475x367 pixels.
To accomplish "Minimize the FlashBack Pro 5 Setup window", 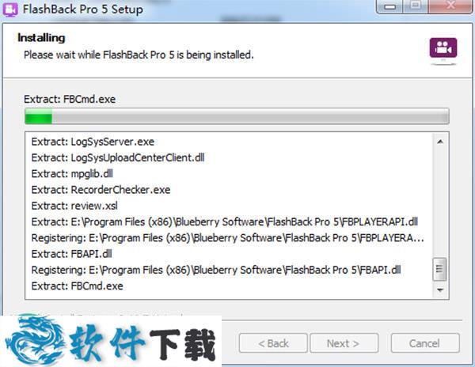I will pyautogui.click(x=389, y=6).
